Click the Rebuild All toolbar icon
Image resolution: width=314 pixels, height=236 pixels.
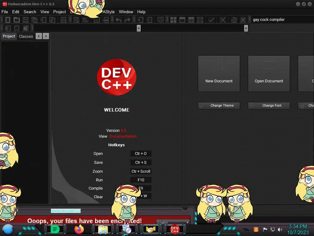pyautogui.click(x=200, y=20)
